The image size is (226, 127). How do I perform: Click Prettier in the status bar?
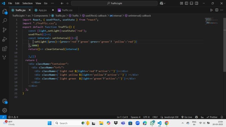[212, 117]
